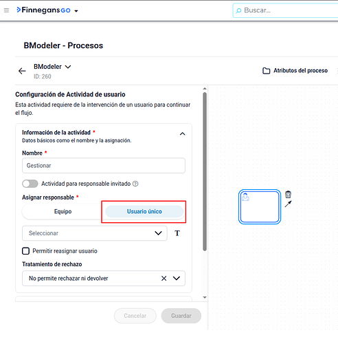Expand the BModeler name chevron
This screenshot has width=338, height=344.
(x=68, y=67)
